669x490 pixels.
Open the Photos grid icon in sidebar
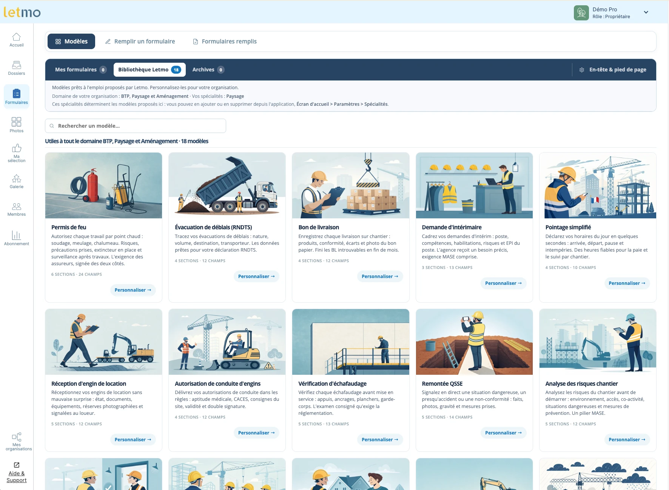(x=17, y=122)
